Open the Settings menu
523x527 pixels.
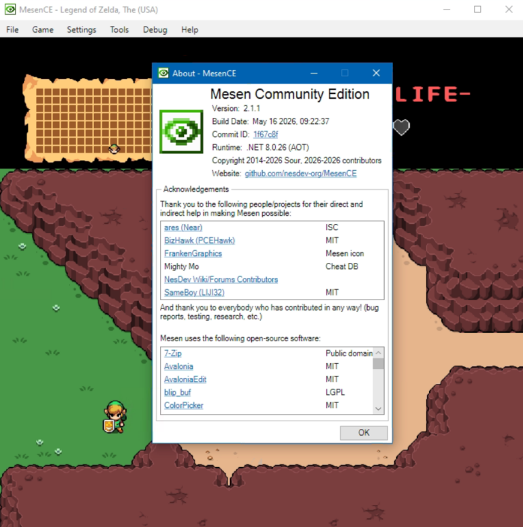[x=81, y=29]
